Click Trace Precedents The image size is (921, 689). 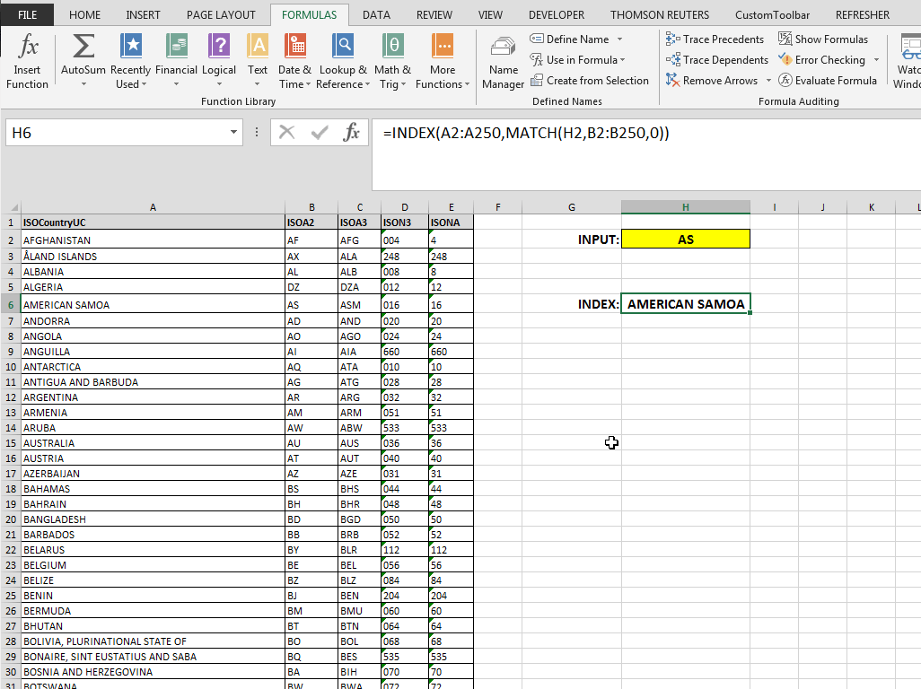click(715, 39)
